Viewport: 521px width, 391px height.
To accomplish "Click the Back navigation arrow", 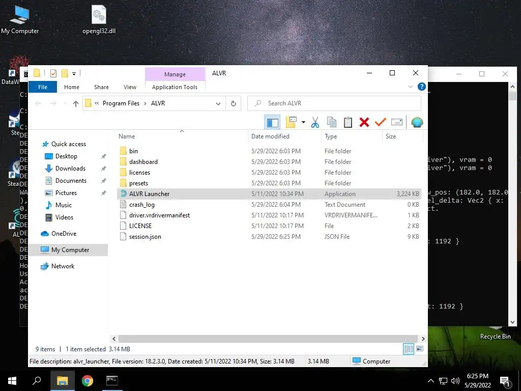I will [x=38, y=103].
